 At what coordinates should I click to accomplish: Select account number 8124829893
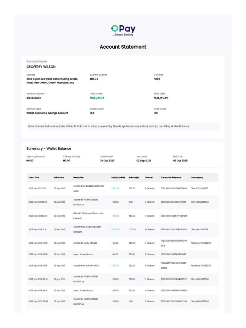pyautogui.click(x=33, y=98)
